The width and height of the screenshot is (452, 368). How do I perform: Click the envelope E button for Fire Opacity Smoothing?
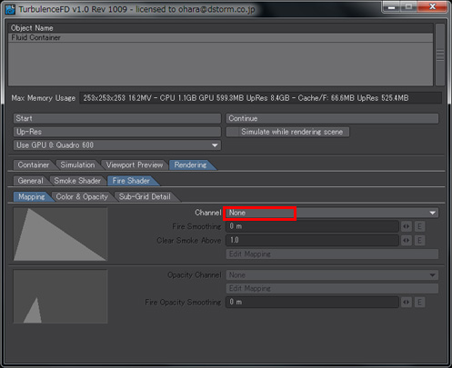click(x=419, y=303)
